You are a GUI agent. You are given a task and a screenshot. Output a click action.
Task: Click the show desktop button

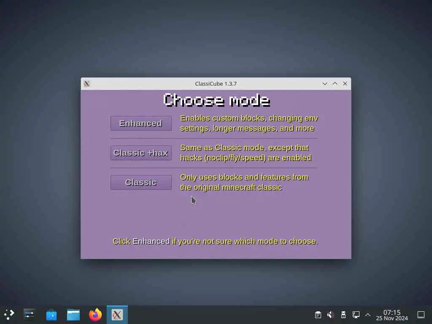tap(421, 315)
